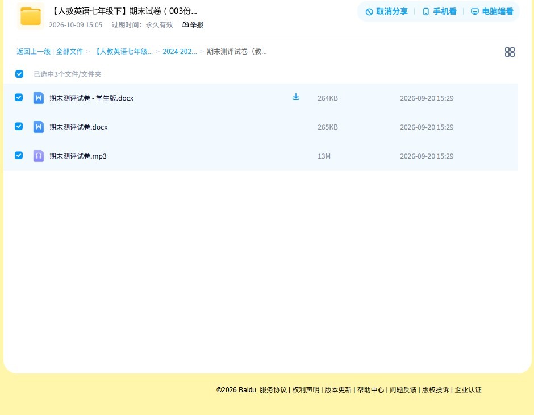Open 问题反馈 footer link
The height and width of the screenshot is (415, 534).
[x=403, y=390]
